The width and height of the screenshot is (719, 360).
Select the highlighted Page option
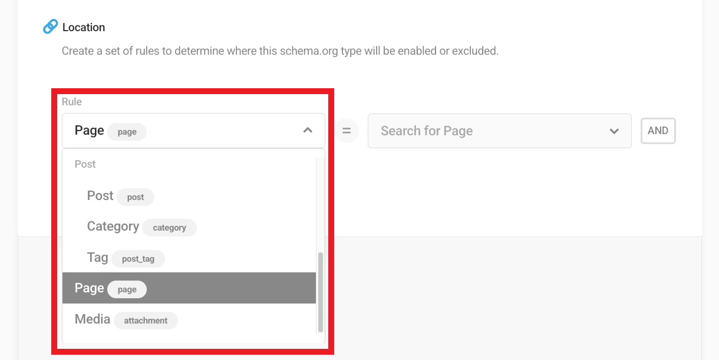pyautogui.click(x=90, y=288)
